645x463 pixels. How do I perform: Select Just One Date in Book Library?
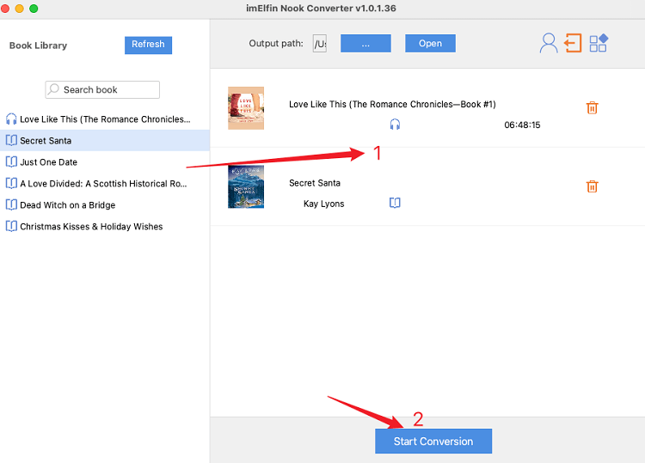(x=105, y=161)
